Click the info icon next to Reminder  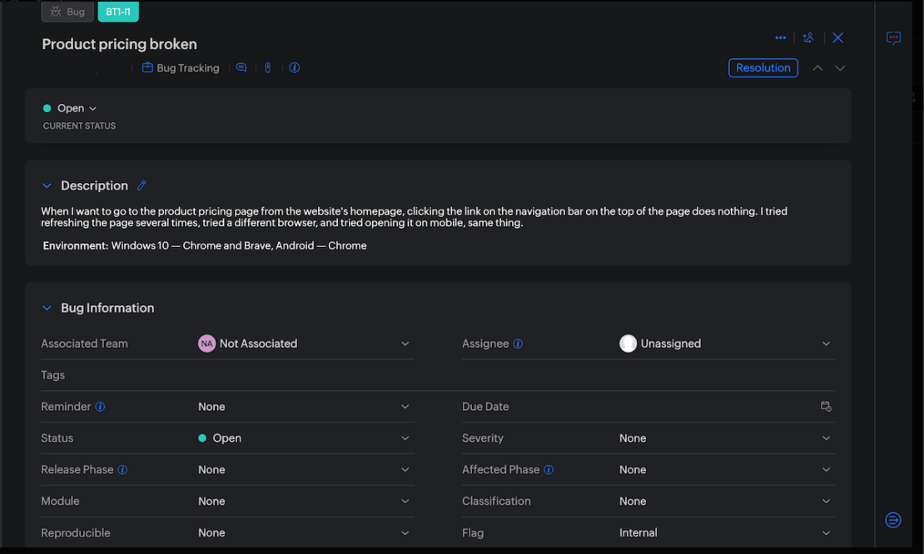pyautogui.click(x=100, y=407)
